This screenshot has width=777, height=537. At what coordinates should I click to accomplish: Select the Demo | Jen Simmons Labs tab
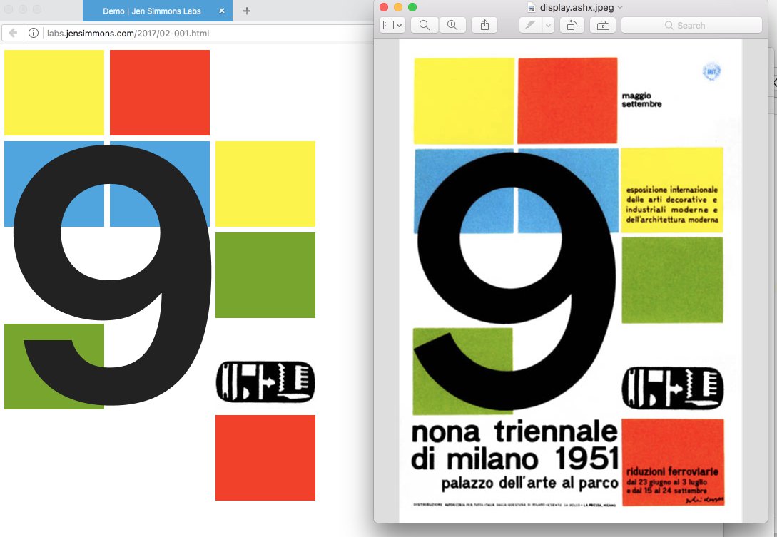click(158, 11)
